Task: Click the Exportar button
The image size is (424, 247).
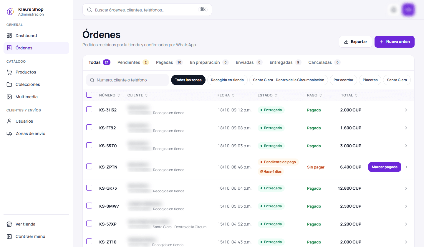Action: click(355, 42)
